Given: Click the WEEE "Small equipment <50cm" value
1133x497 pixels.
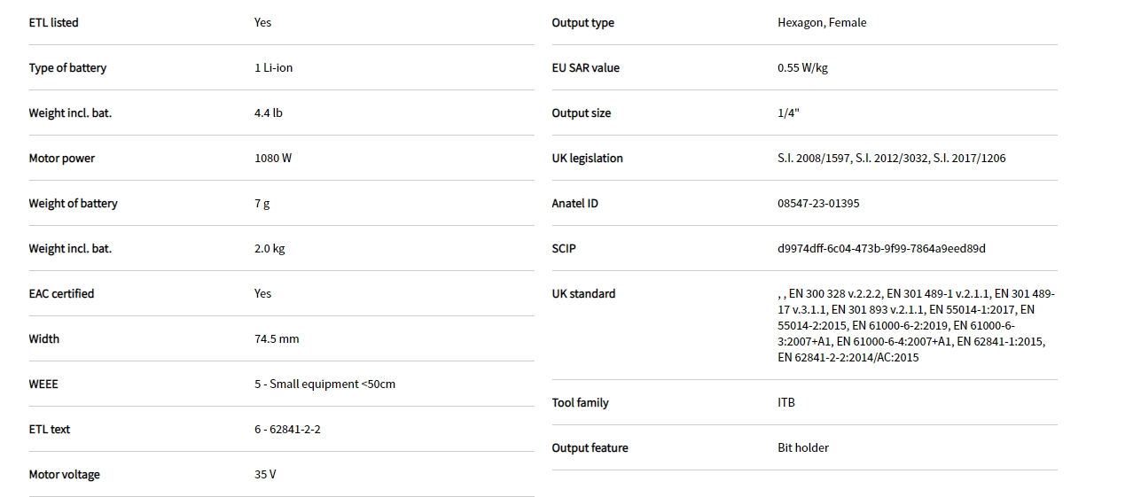Looking at the screenshot, I should tap(324, 384).
